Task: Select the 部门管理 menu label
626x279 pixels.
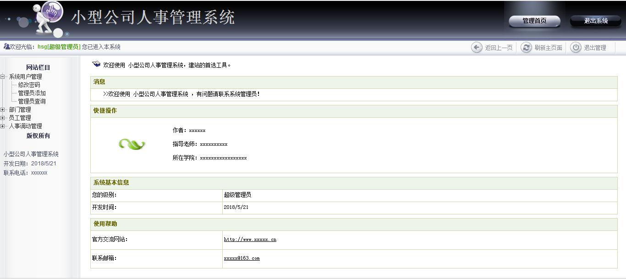Action: click(x=20, y=109)
